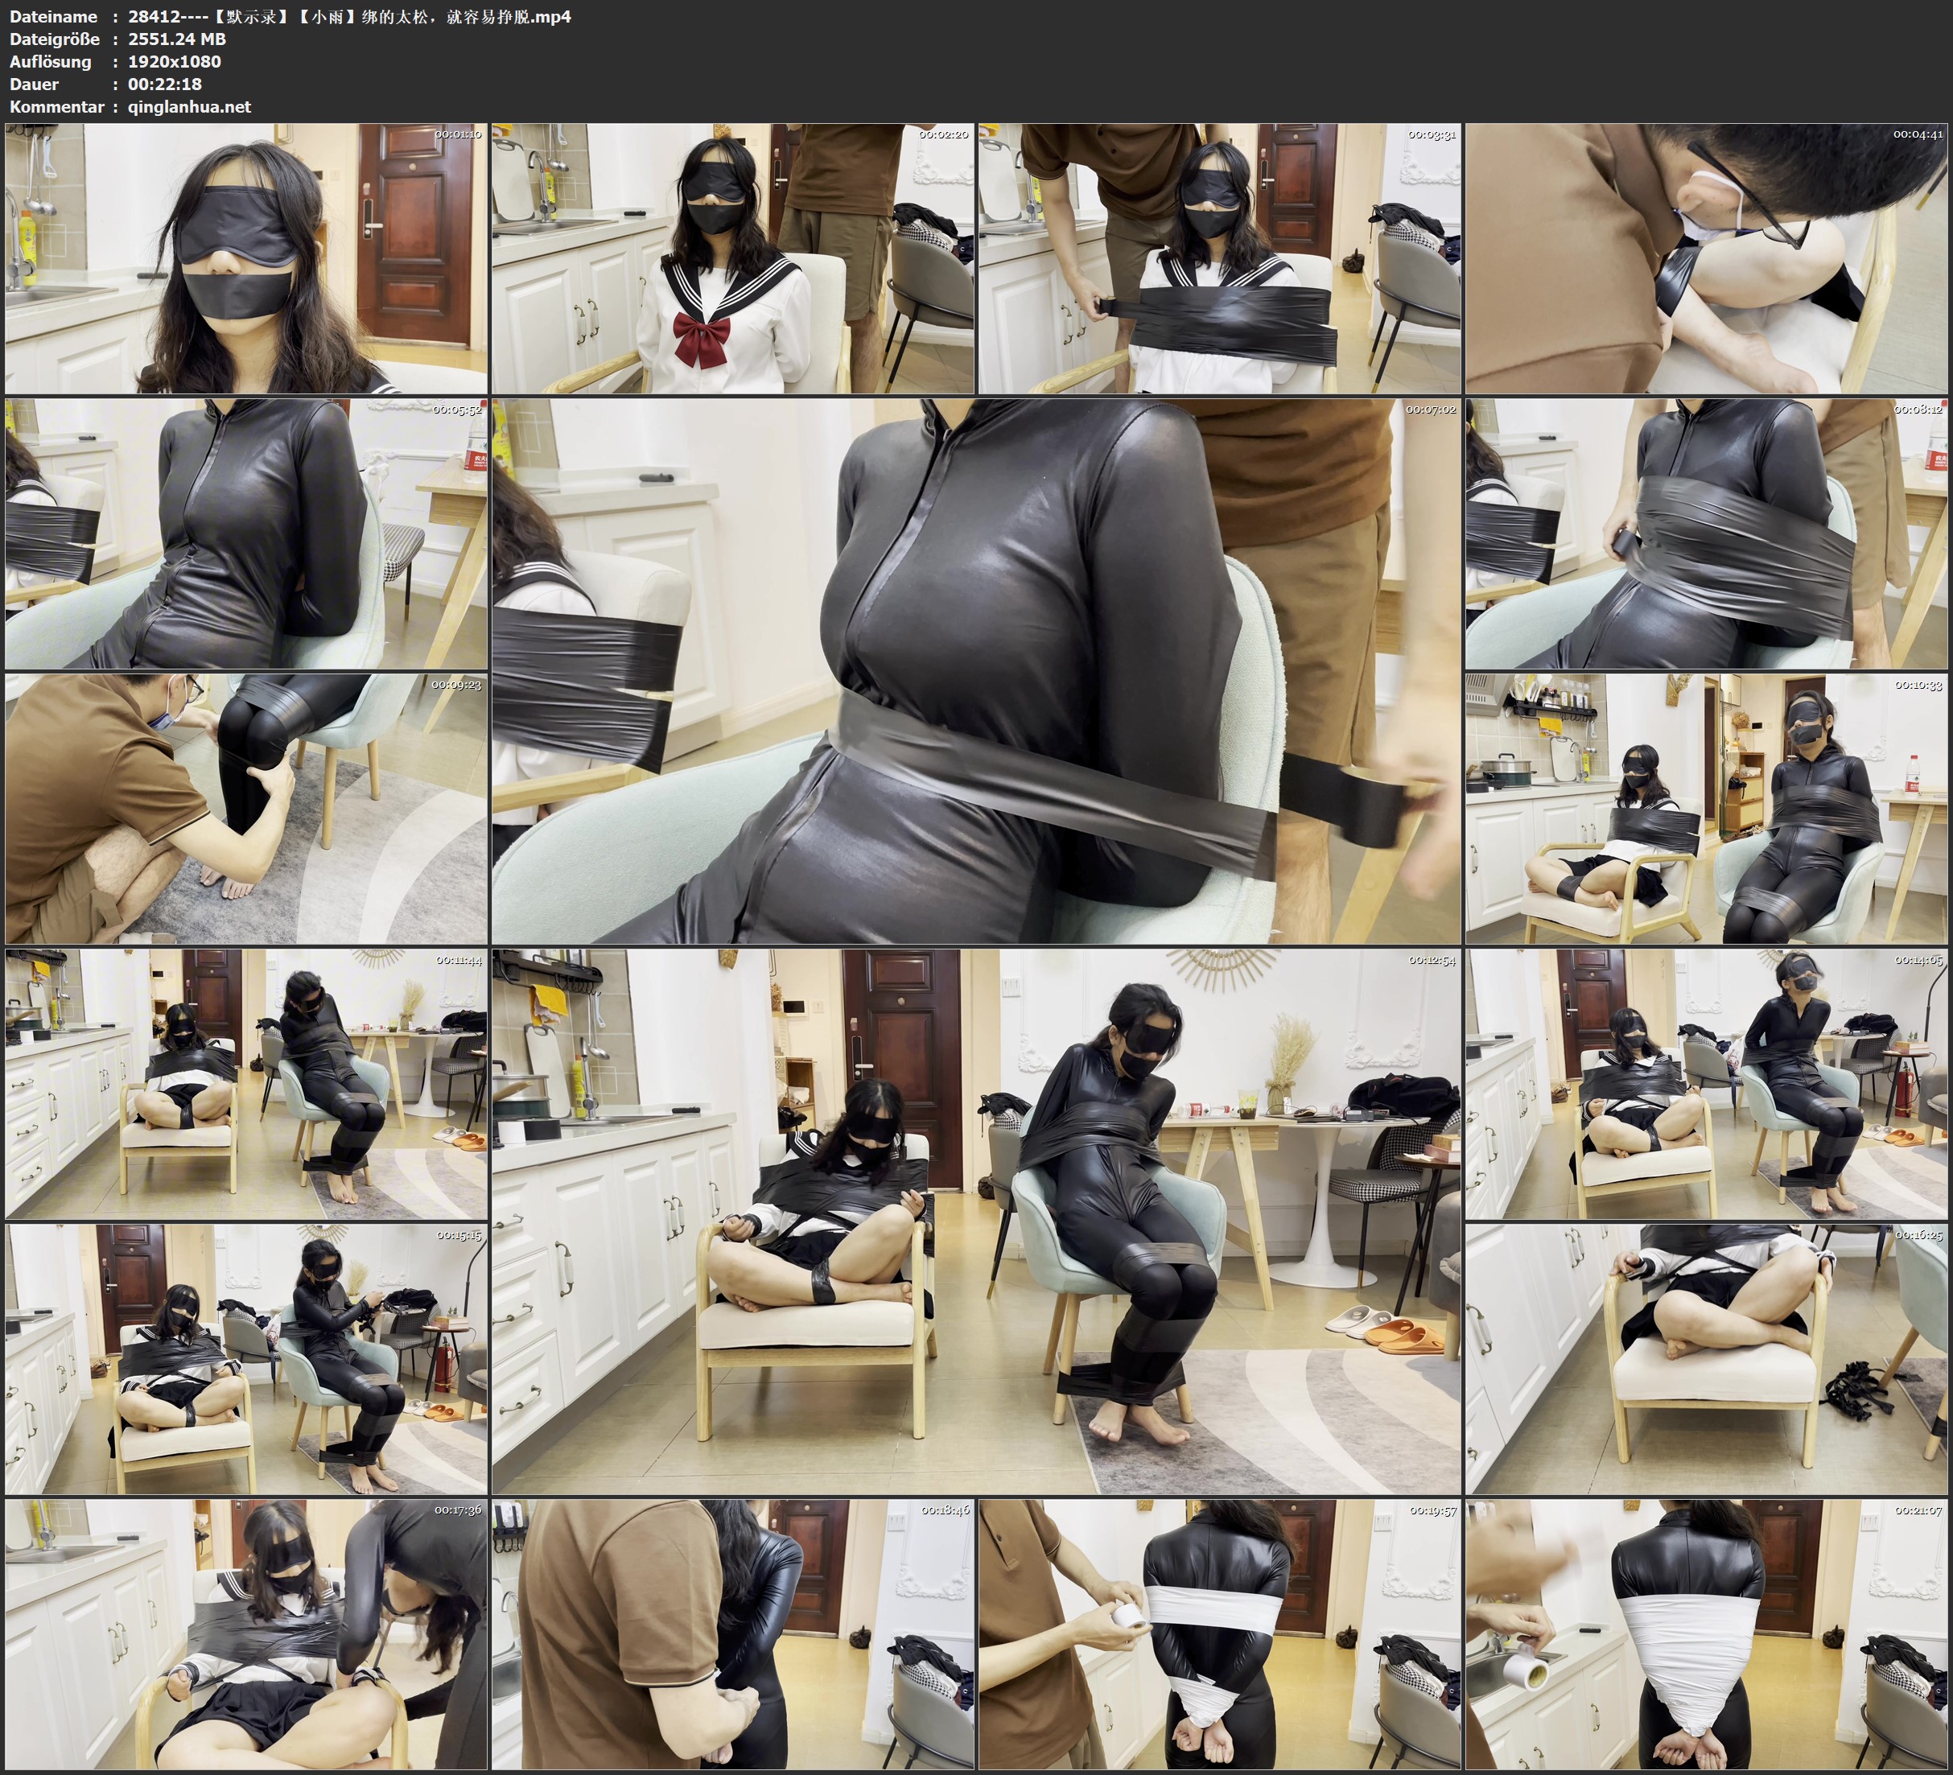Screen dimensions: 1953x1775
Task: Select the large thumbnail at 00:12:54
Action: tap(975, 1221)
